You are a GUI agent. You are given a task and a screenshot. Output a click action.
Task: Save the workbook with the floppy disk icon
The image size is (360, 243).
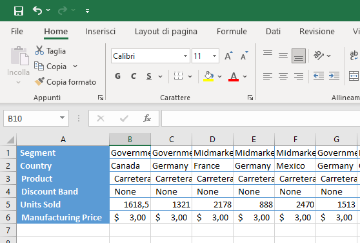point(19,10)
